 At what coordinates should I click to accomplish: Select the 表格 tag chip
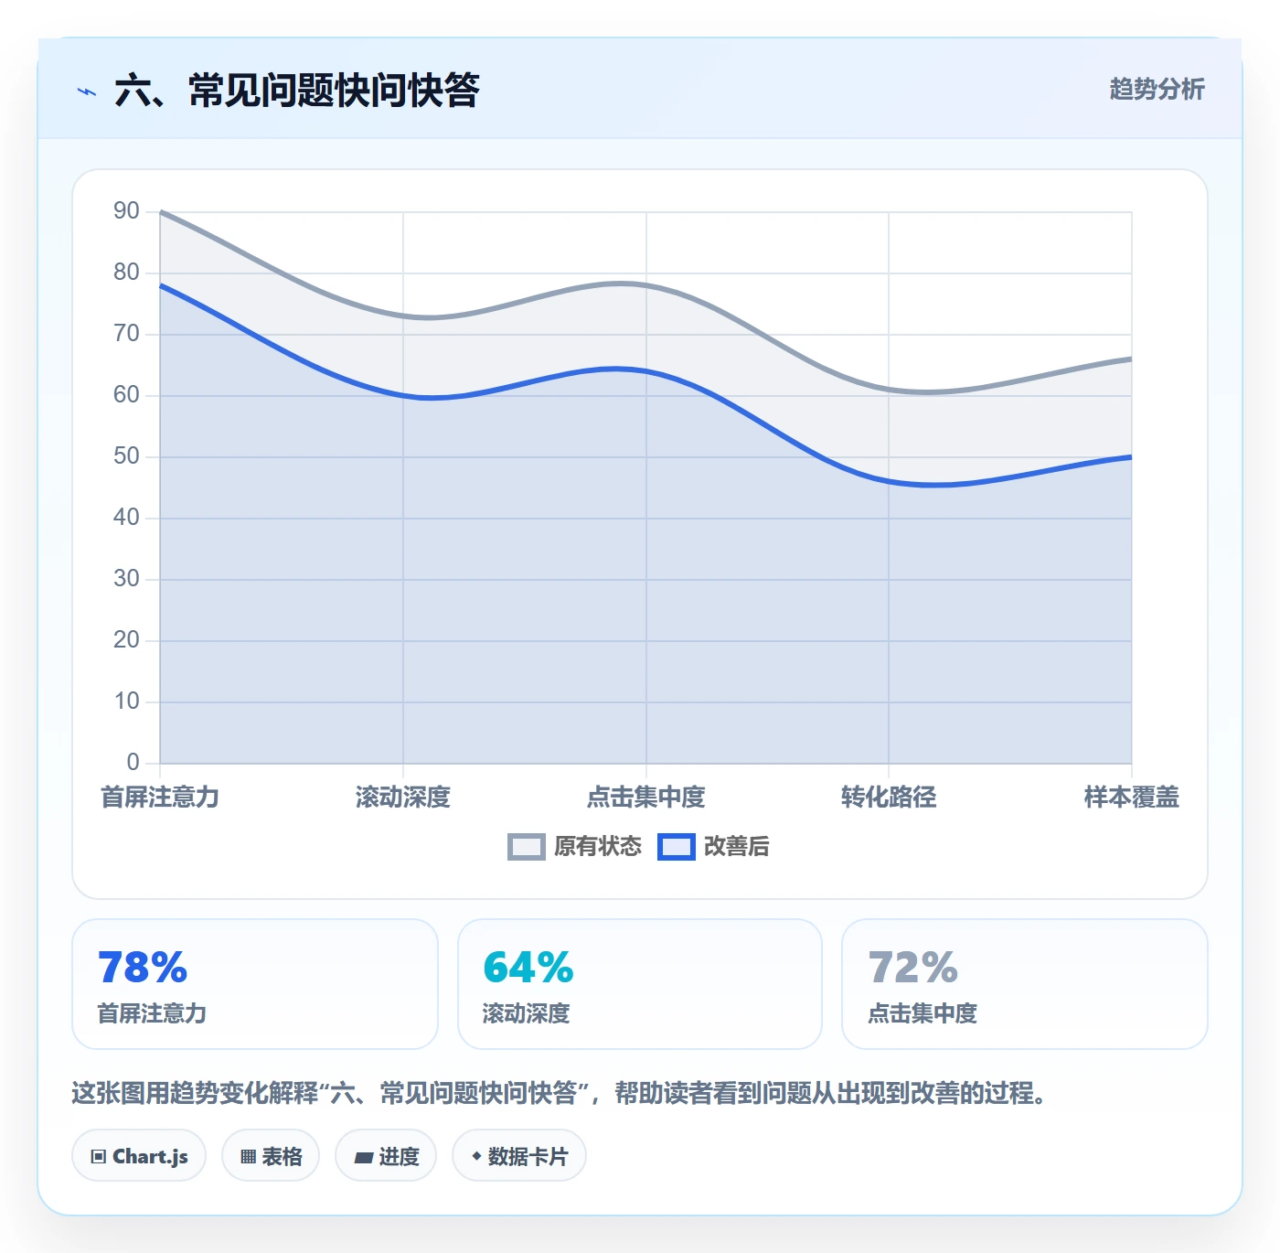[271, 1156]
